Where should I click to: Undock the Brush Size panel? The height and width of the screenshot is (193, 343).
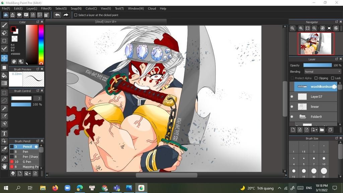tap(336, 138)
